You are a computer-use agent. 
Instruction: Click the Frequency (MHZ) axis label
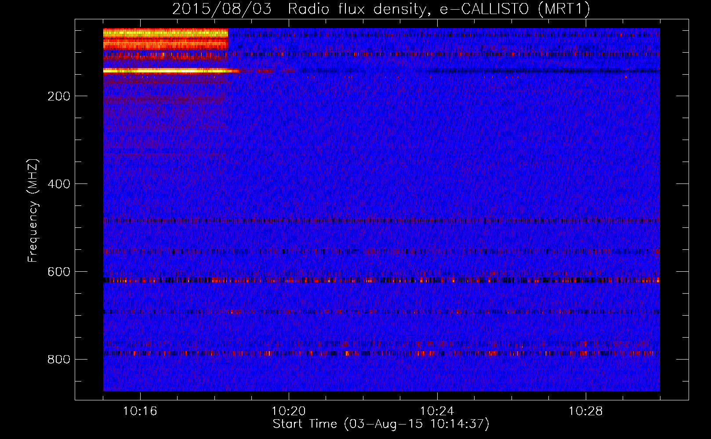click(33, 211)
